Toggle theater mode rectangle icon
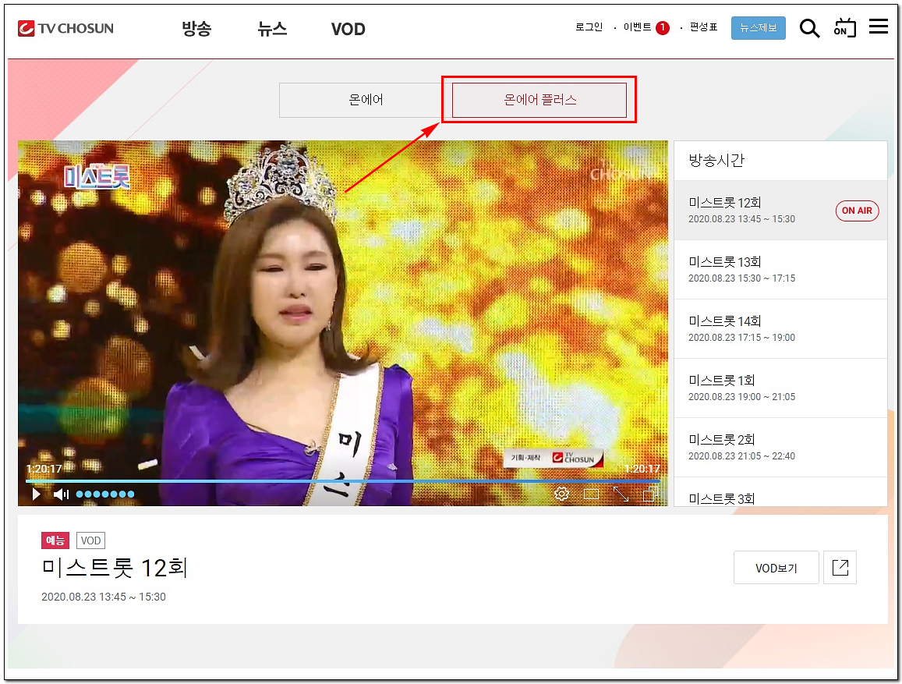 point(592,494)
